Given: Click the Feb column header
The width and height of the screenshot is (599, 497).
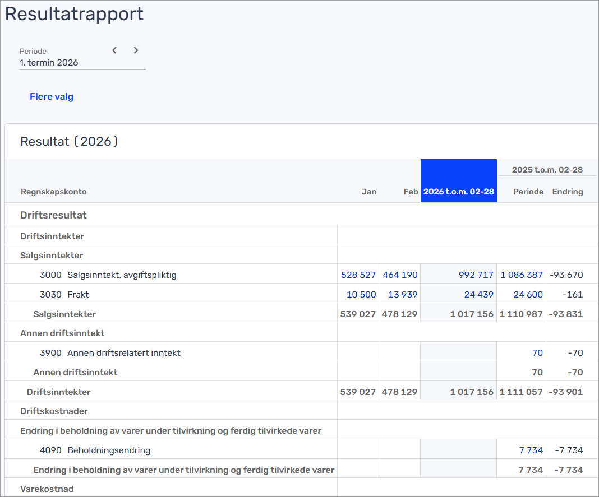Looking at the screenshot, I should pyautogui.click(x=411, y=192).
